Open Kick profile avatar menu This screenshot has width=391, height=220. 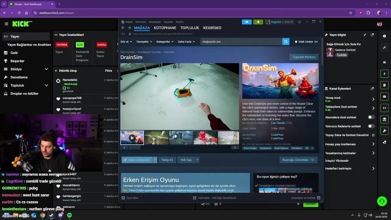pos(379,24)
